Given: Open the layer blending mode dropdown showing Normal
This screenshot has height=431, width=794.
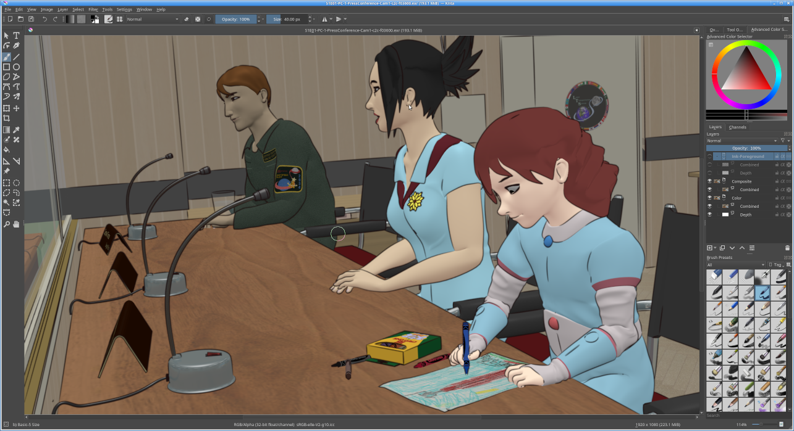Looking at the screenshot, I should 741,141.
